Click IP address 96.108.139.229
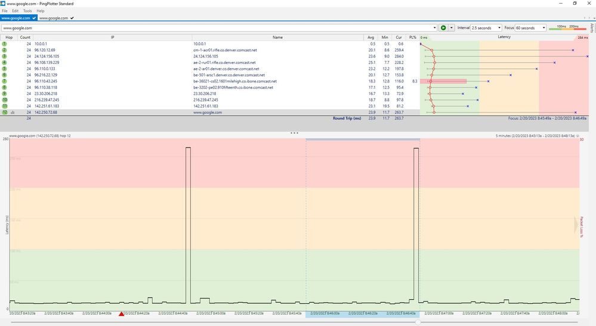Viewport: 596px width, 326px height. pyautogui.click(x=47, y=62)
